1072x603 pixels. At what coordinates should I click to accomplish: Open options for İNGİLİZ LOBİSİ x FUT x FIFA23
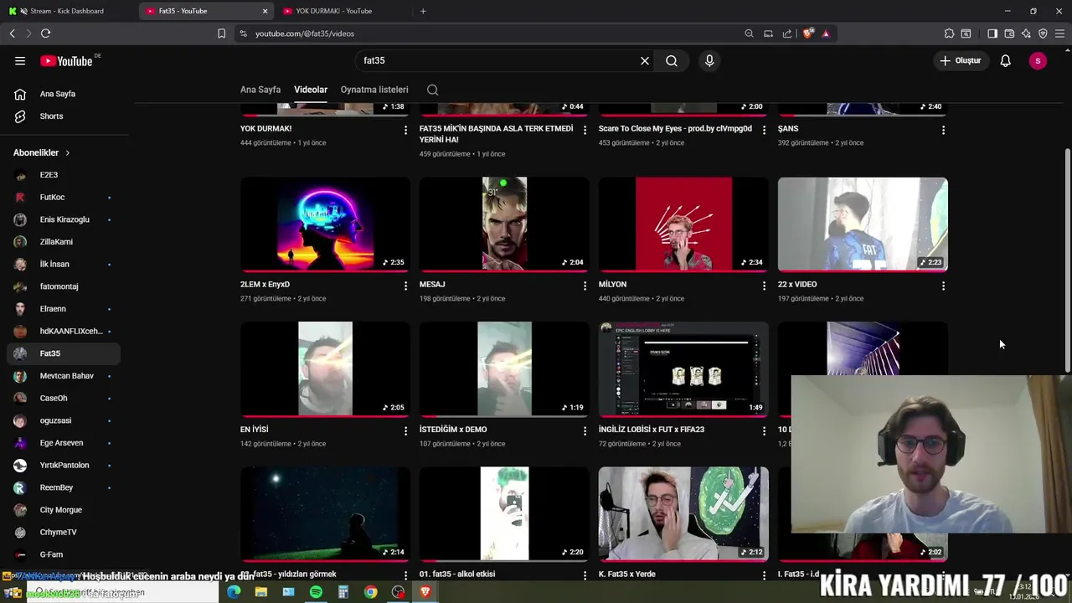(764, 430)
